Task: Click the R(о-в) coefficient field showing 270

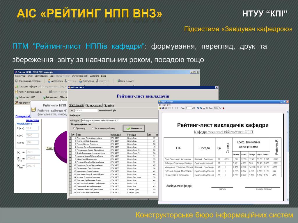Action: 32,142
